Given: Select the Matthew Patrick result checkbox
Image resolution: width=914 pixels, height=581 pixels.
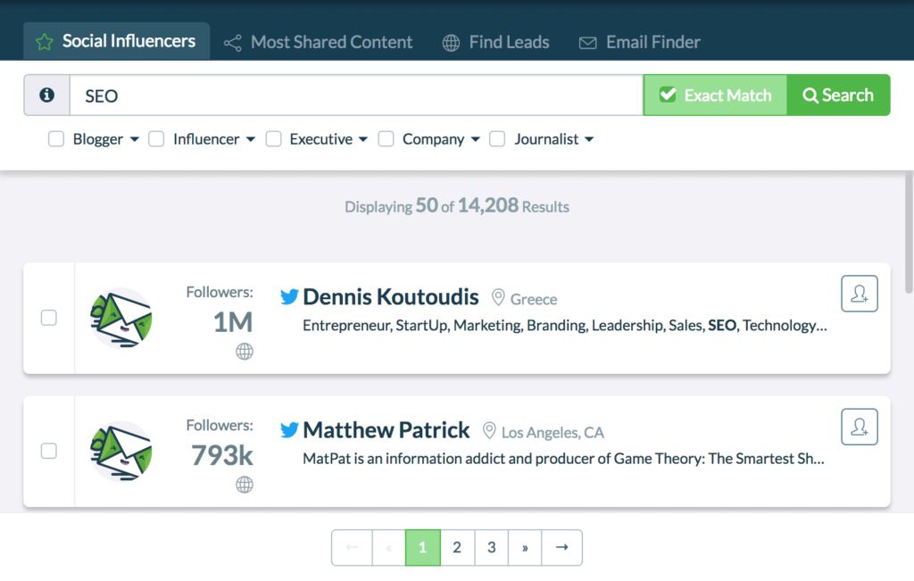Looking at the screenshot, I should [49, 451].
